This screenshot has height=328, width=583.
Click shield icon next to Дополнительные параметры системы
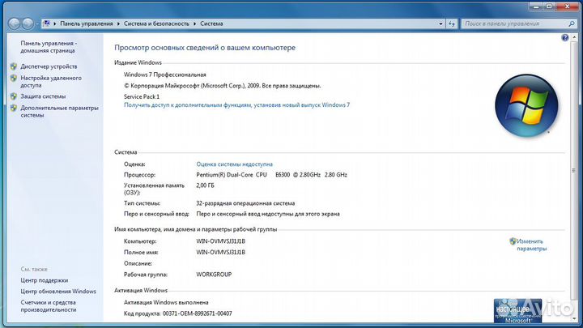click(x=14, y=108)
